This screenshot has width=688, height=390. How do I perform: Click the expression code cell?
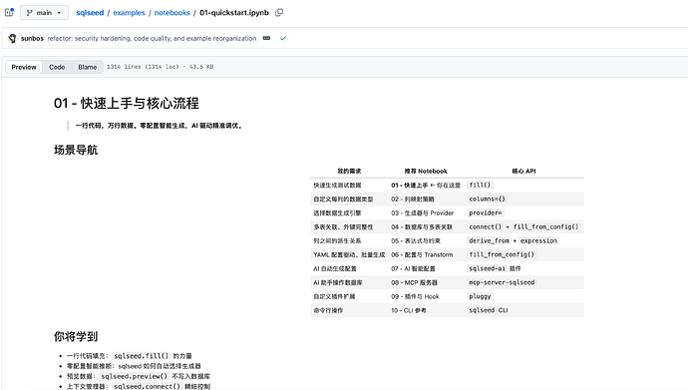[538, 240]
